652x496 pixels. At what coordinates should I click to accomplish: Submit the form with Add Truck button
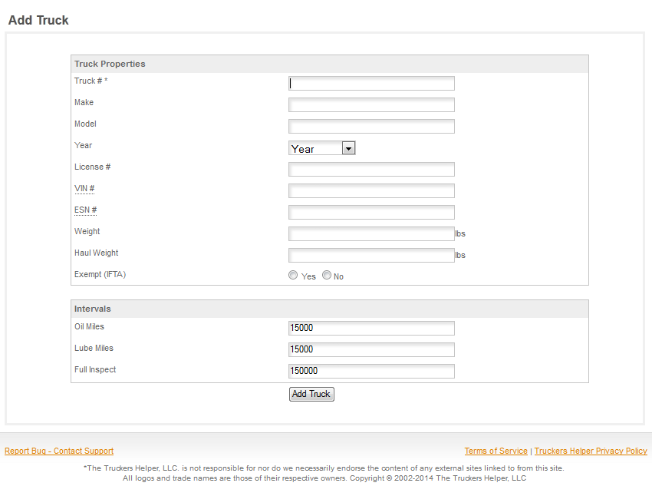coord(311,394)
